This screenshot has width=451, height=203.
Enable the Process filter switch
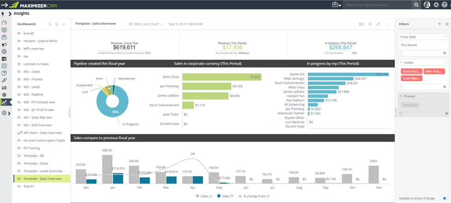[446, 114]
